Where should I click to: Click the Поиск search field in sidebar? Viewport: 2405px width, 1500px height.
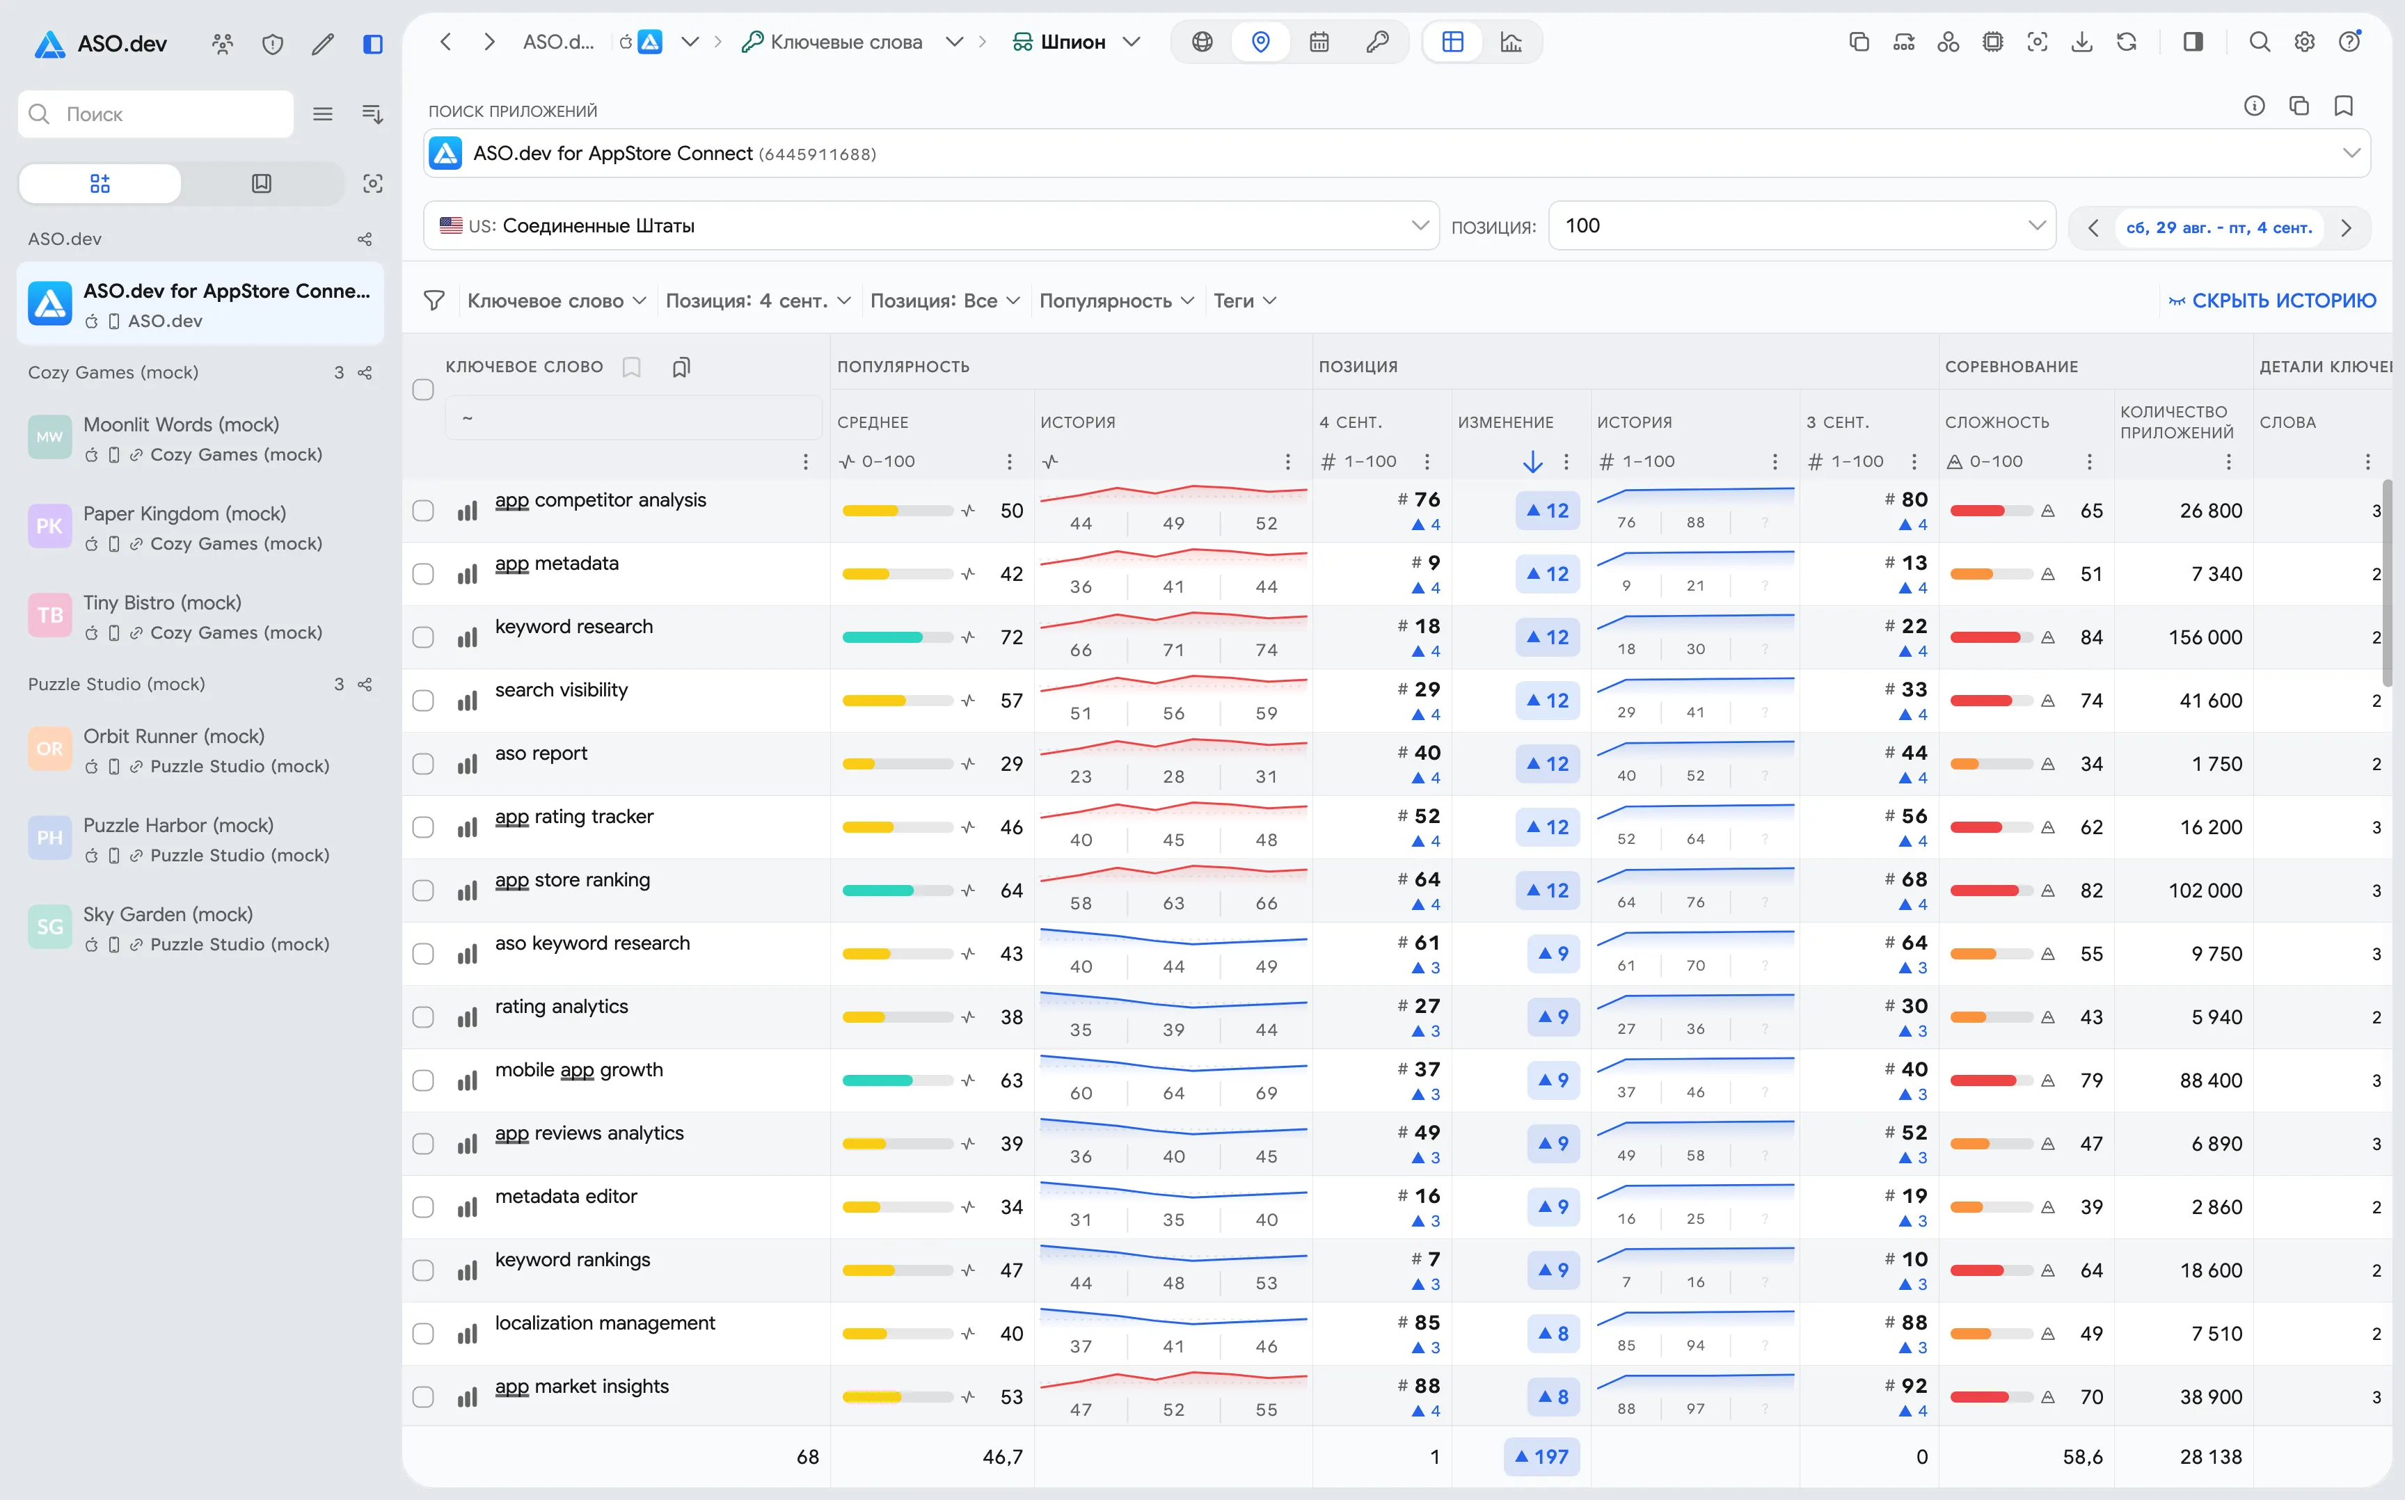156,114
